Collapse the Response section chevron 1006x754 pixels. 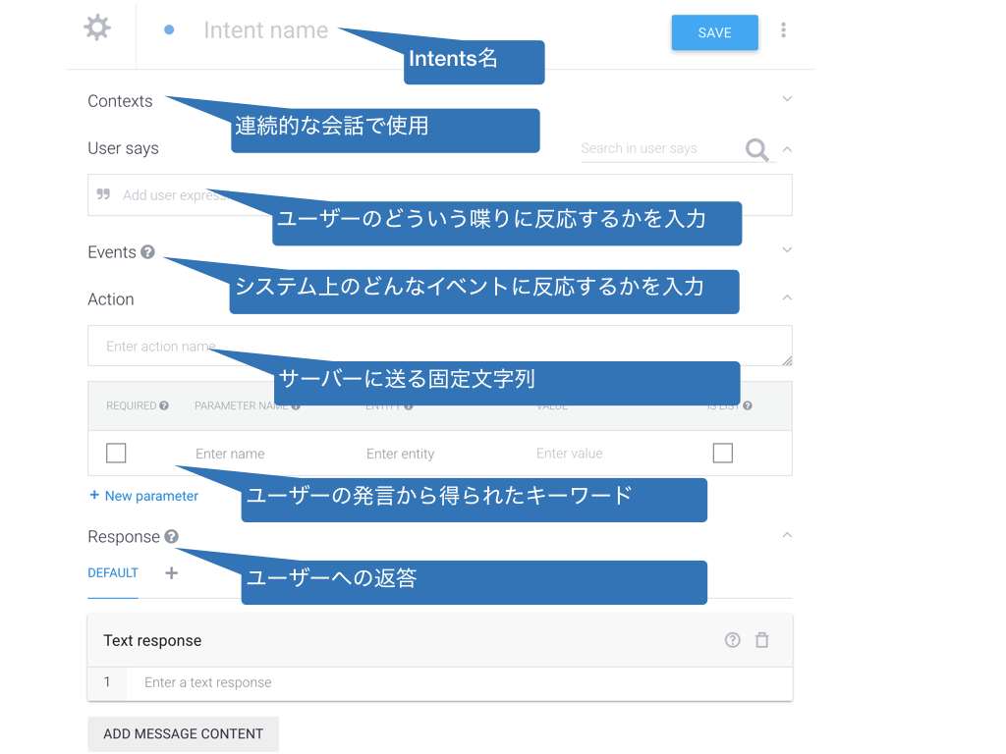(787, 534)
